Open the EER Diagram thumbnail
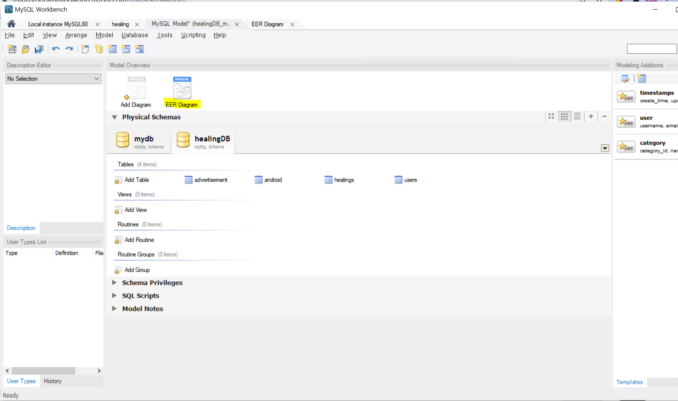 tap(182, 92)
